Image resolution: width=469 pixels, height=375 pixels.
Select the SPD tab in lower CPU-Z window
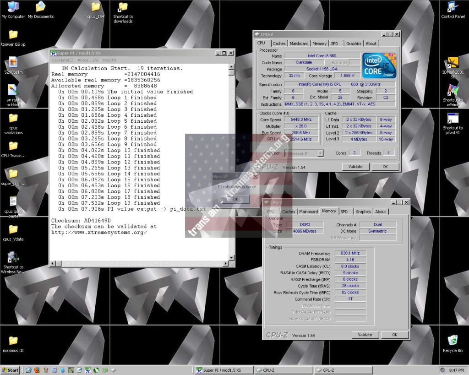coord(344,212)
